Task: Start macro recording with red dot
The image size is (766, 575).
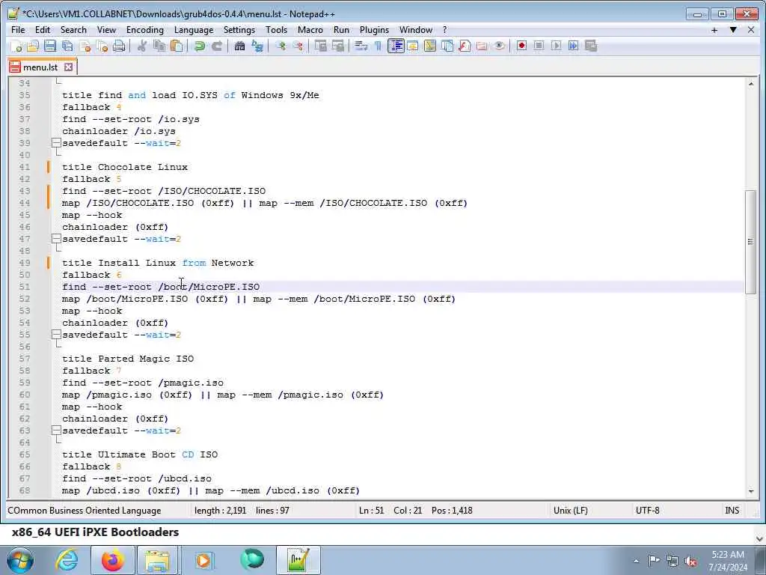Action: [521, 46]
